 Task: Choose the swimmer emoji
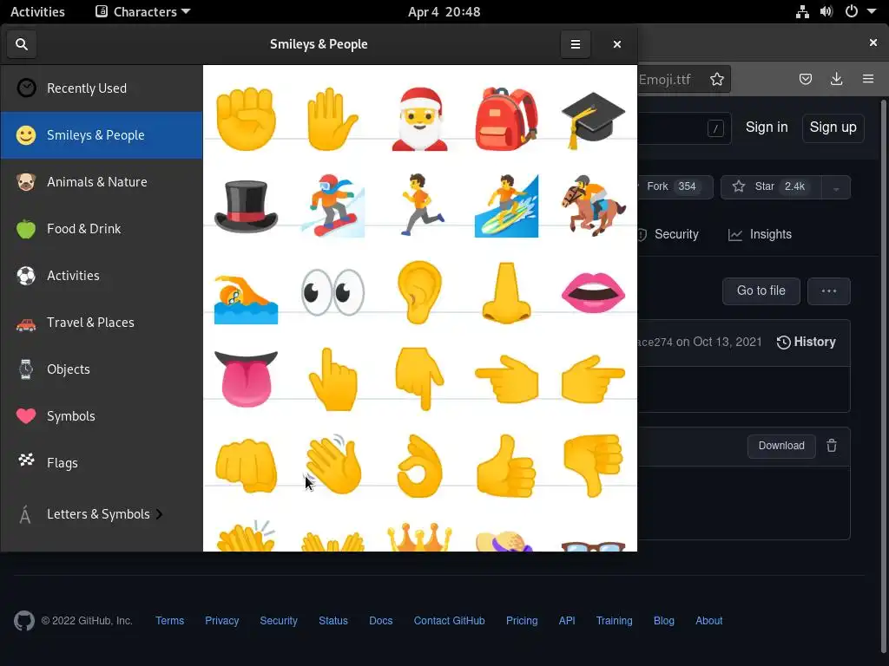tap(246, 298)
